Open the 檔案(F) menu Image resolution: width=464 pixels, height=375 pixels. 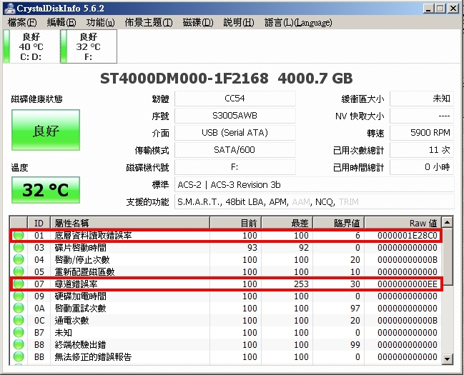coord(22,22)
